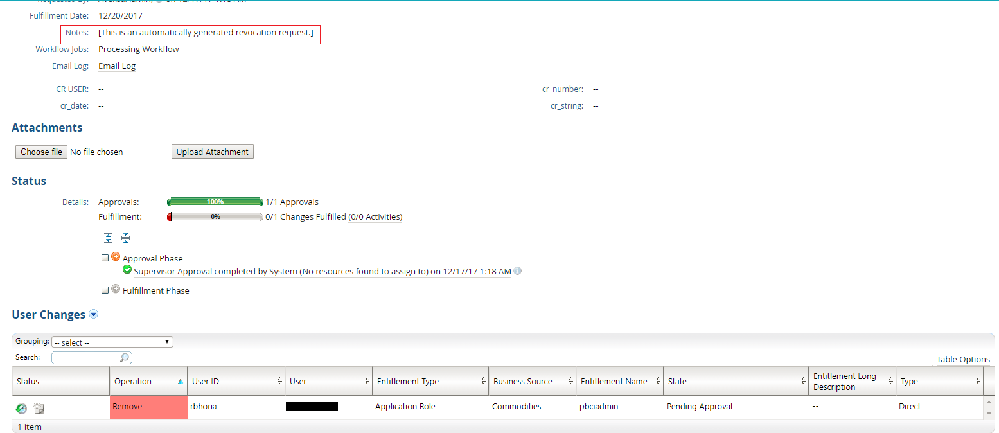Open the User Changes dropdown arrow
Viewport: 999px width, 433px height.
94,314
